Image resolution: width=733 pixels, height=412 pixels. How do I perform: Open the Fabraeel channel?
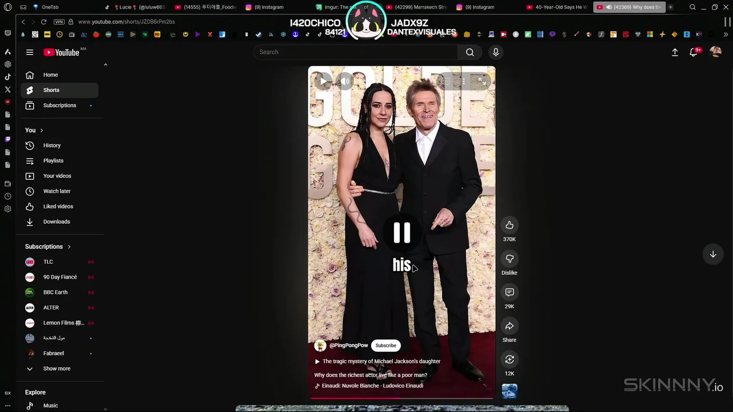click(59, 354)
